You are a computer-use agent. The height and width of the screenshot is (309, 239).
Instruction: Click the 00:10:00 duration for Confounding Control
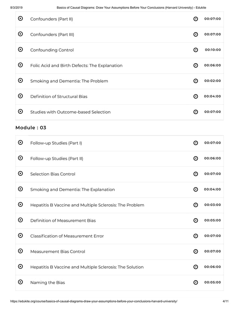coord(212,50)
